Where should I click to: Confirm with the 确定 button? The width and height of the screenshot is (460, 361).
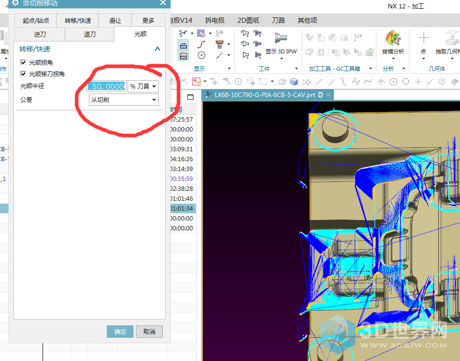[120, 331]
